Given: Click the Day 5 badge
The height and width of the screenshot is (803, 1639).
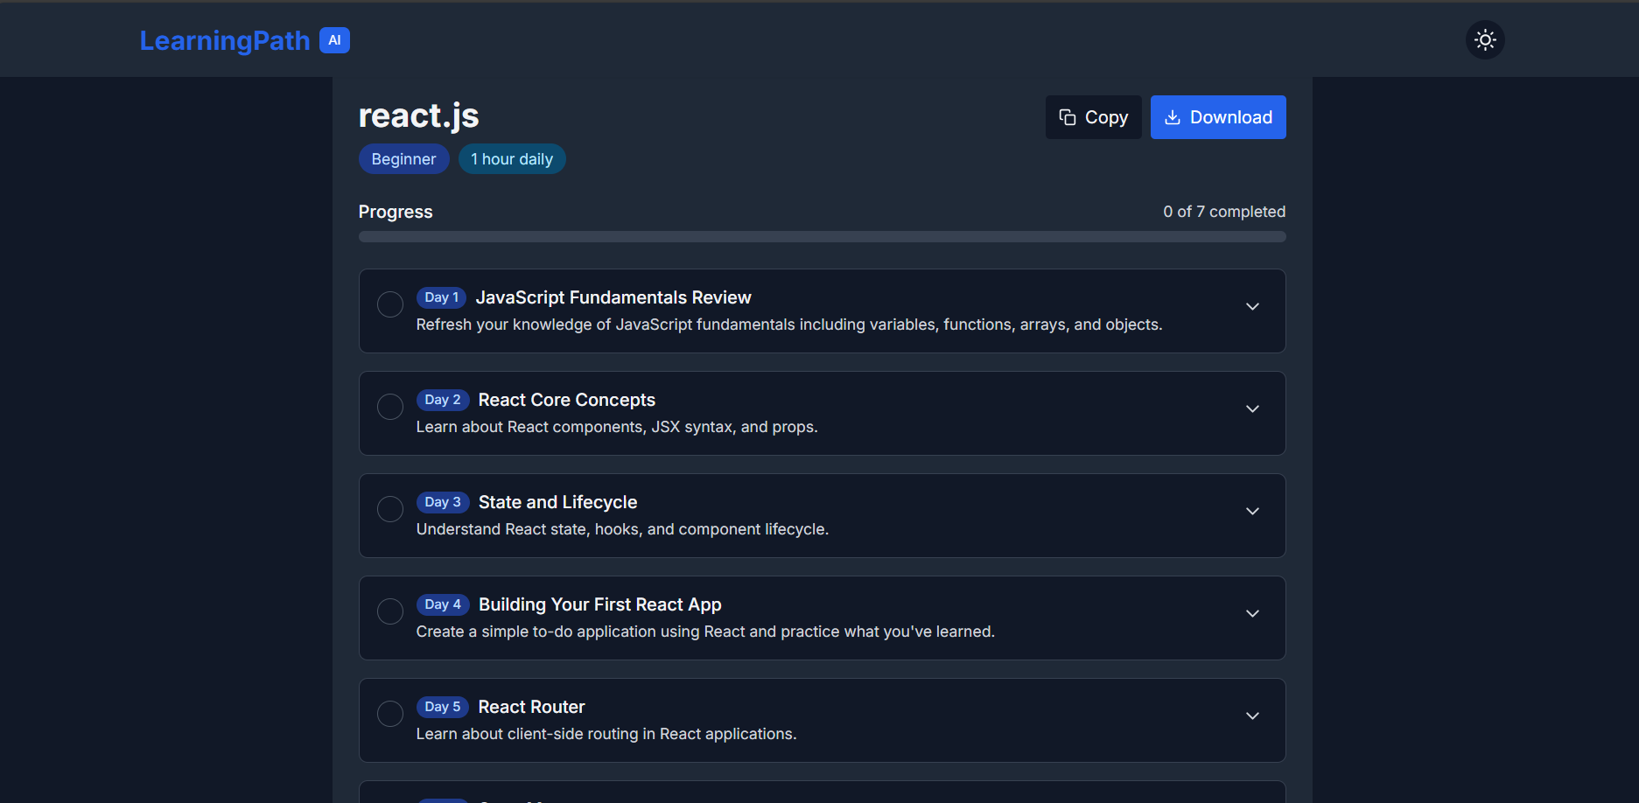Looking at the screenshot, I should [x=443, y=707].
